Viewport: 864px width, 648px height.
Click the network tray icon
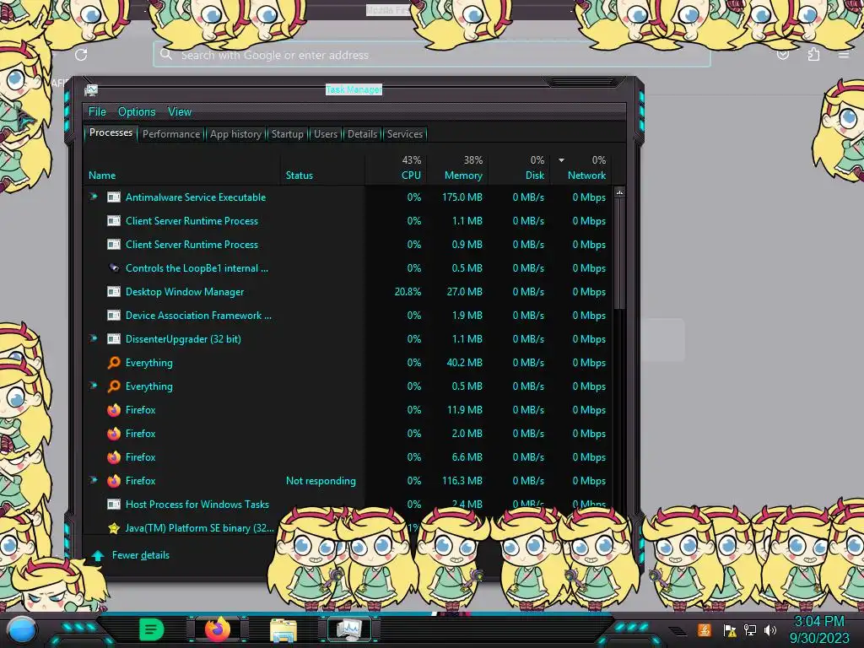pos(750,629)
